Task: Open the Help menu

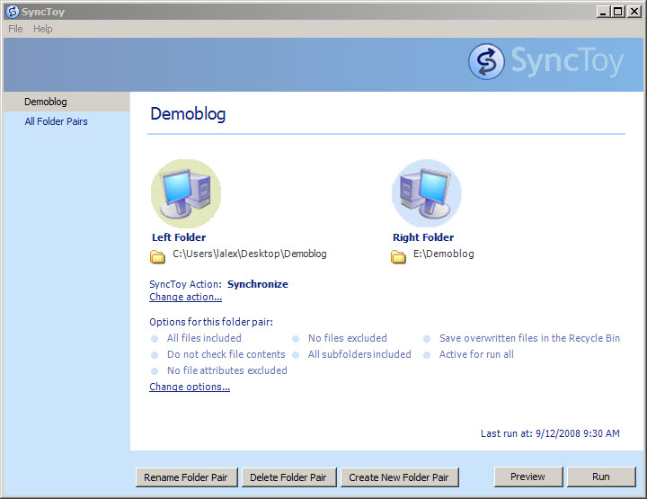Action: (43, 29)
